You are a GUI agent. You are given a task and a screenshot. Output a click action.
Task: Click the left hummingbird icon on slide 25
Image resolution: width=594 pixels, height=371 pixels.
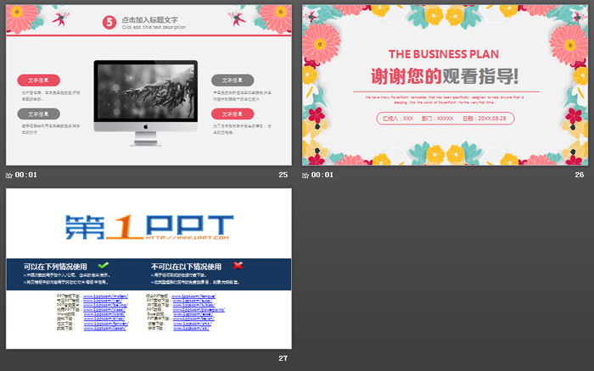pos(59,18)
